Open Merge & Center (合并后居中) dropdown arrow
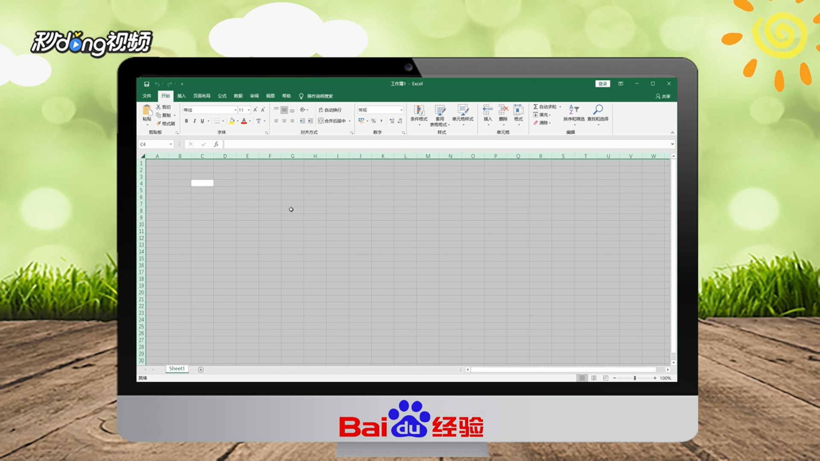Viewport: 820px width, 461px height. (350, 121)
